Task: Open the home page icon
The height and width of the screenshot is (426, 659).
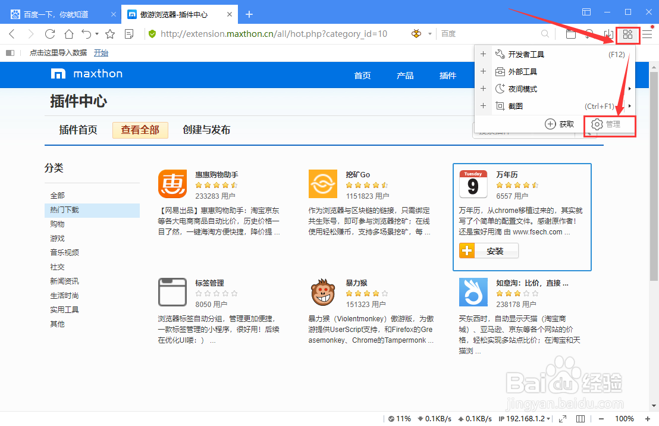Action: coord(69,34)
